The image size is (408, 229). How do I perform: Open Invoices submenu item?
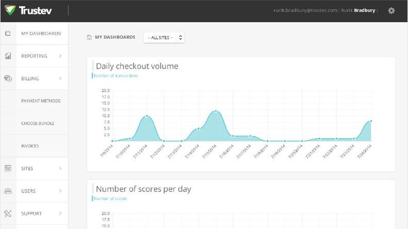click(x=30, y=146)
